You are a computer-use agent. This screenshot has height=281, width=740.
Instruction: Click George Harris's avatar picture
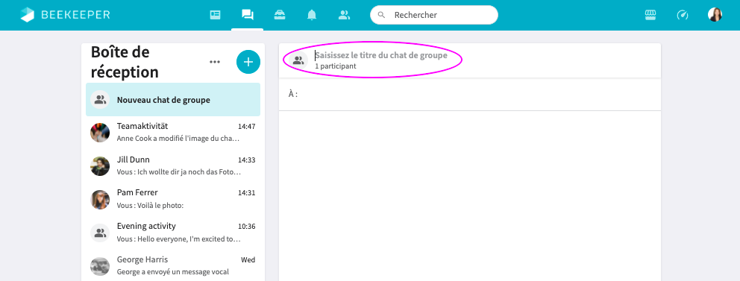[100, 266]
